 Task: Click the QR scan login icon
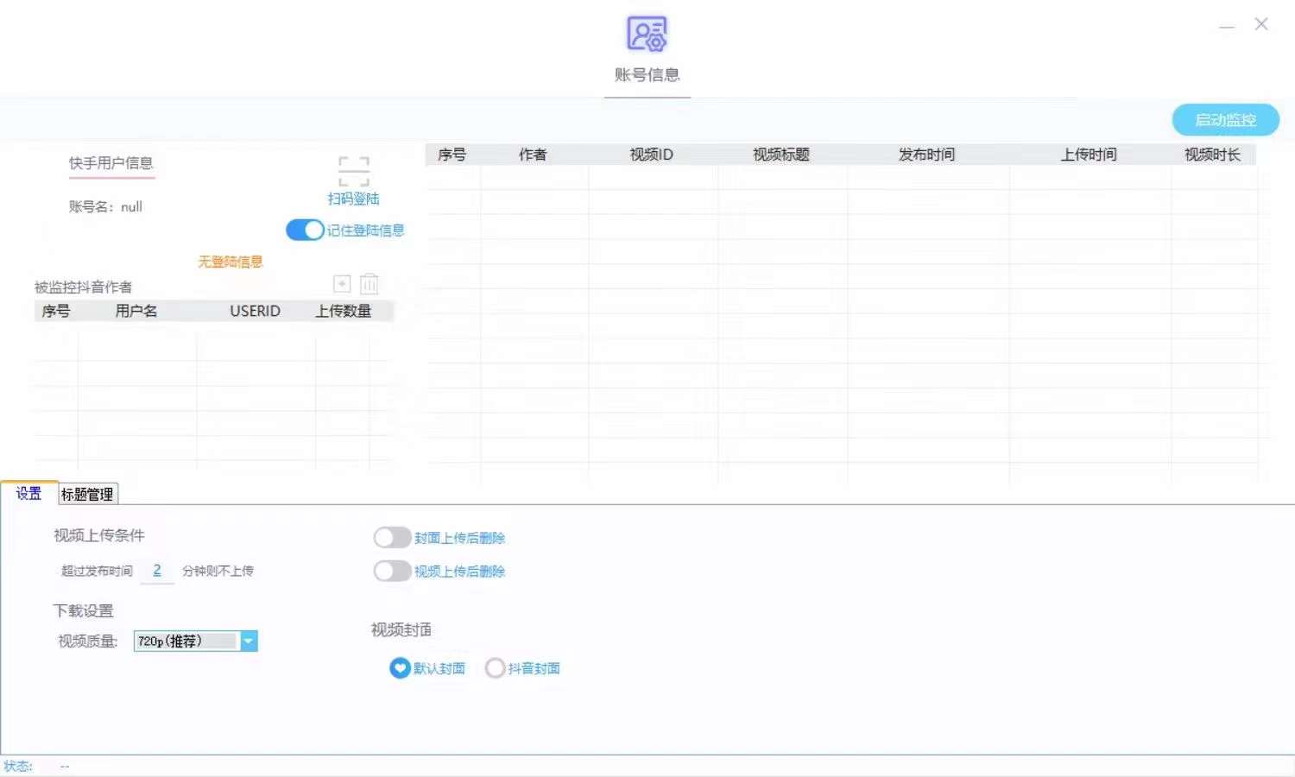pos(354,171)
